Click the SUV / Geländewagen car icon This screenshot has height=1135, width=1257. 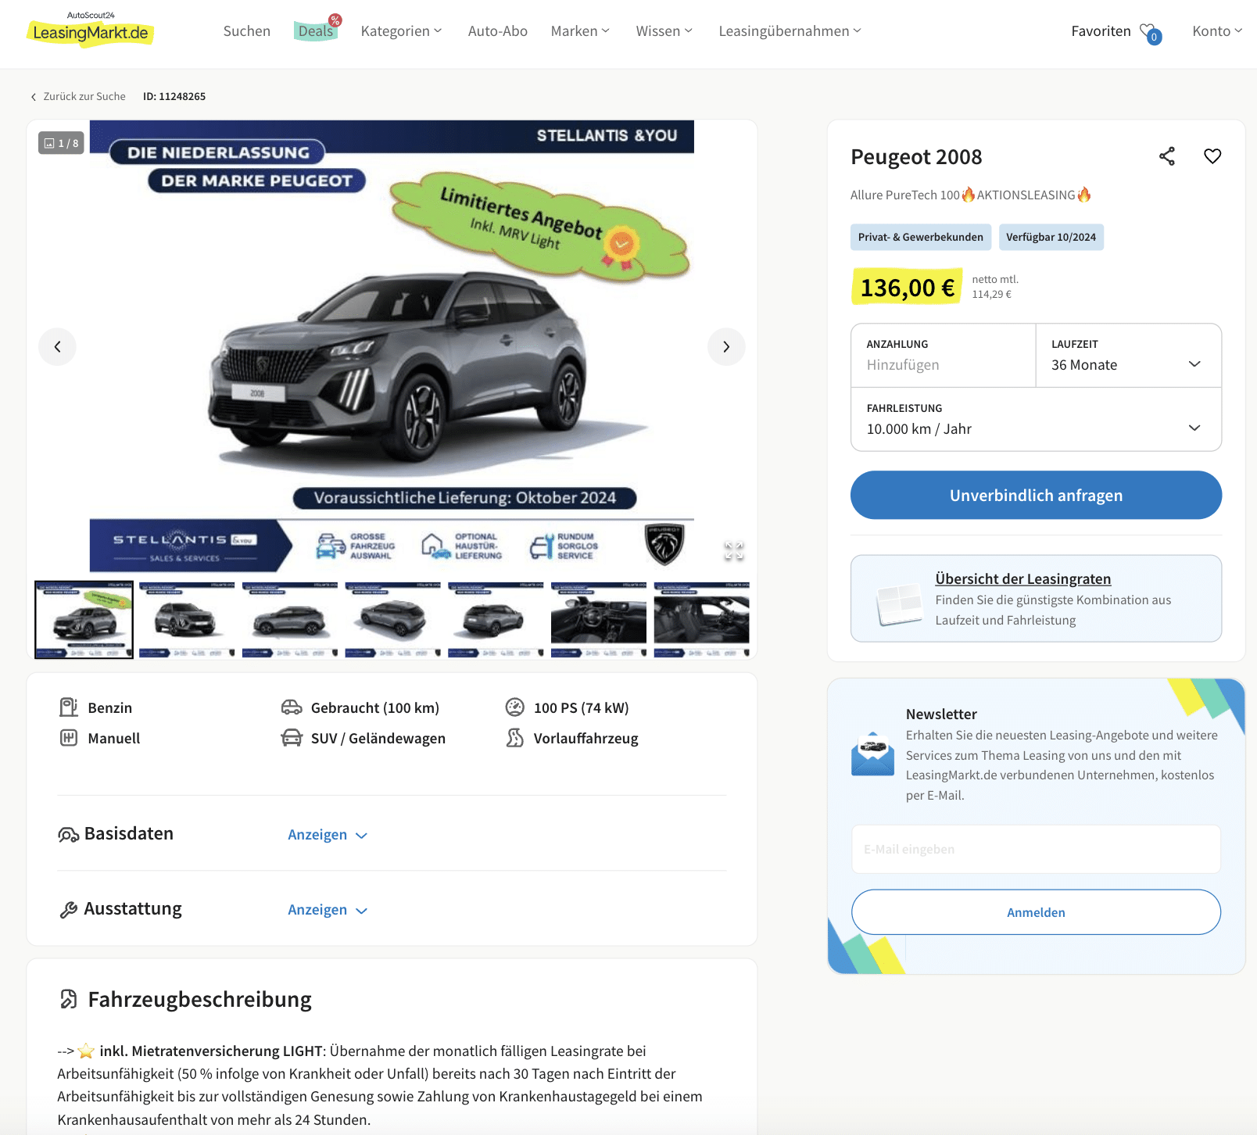pyautogui.click(x=292, y=738)
